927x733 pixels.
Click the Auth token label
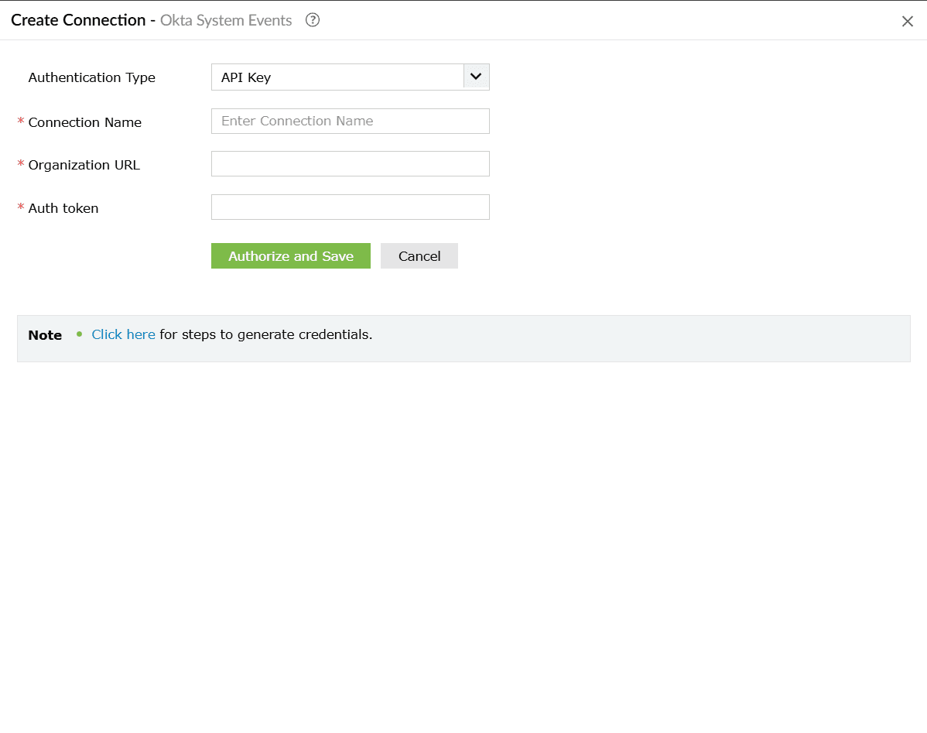[x=63, y=208]
